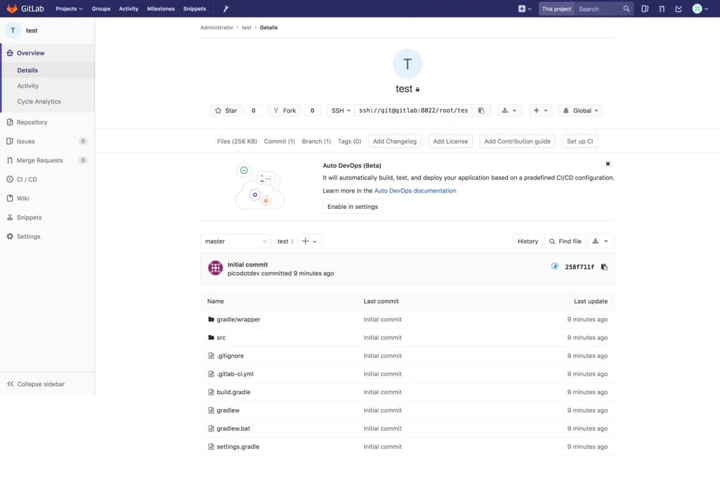The width and height of the screenshot is (720, 499).
Task: Click into the Search input field
Action: (x=598, y=9)
